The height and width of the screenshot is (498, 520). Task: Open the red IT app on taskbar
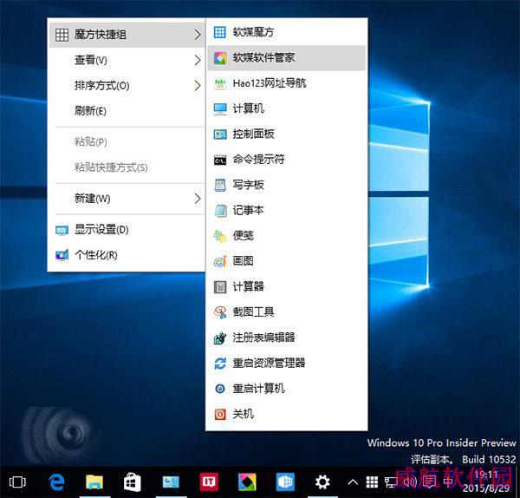209,482
